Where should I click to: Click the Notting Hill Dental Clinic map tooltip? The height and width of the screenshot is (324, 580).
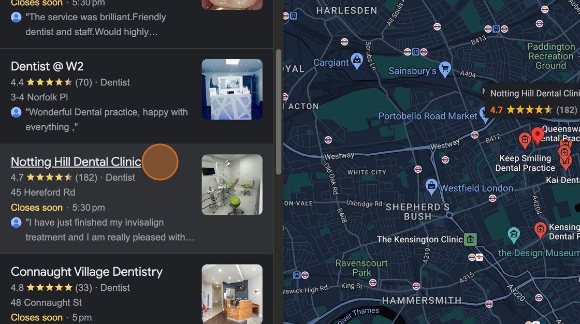click(x=533, y=101)
